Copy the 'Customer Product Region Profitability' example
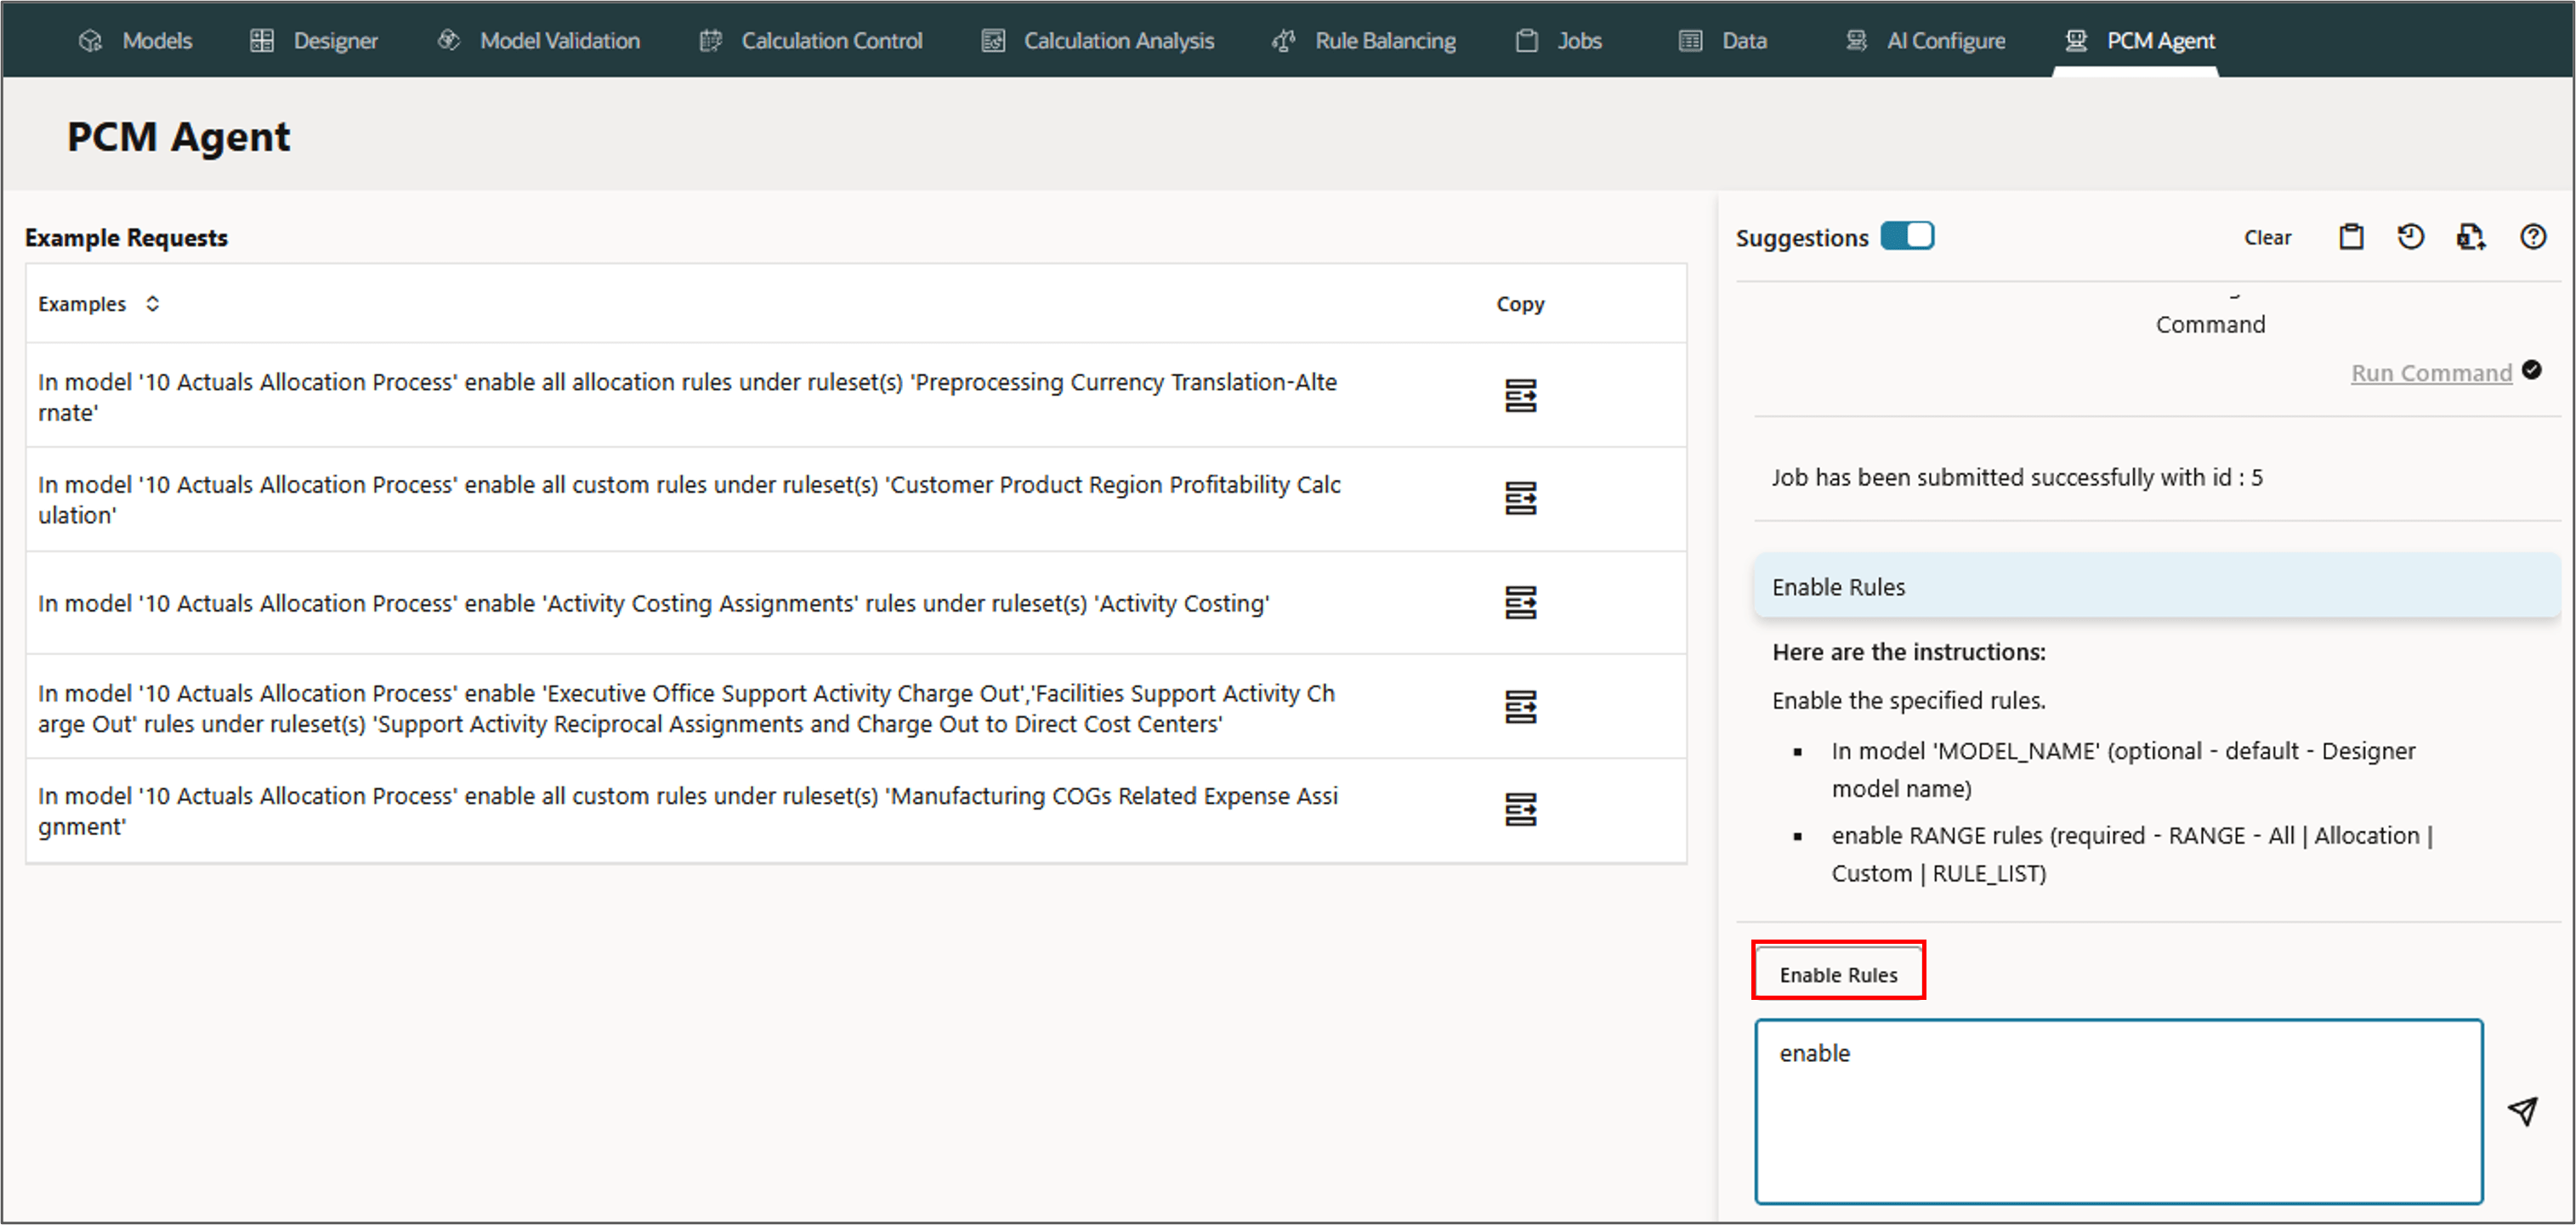The width and height of the screenshot is (2576, 1225). pos(1520,498)
